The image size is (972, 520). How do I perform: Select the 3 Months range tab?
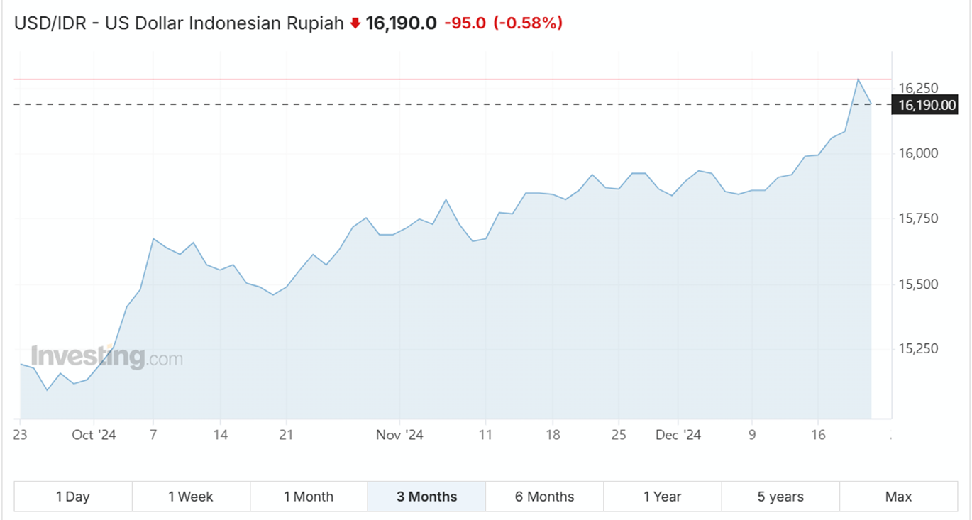[x=426, y=497]
